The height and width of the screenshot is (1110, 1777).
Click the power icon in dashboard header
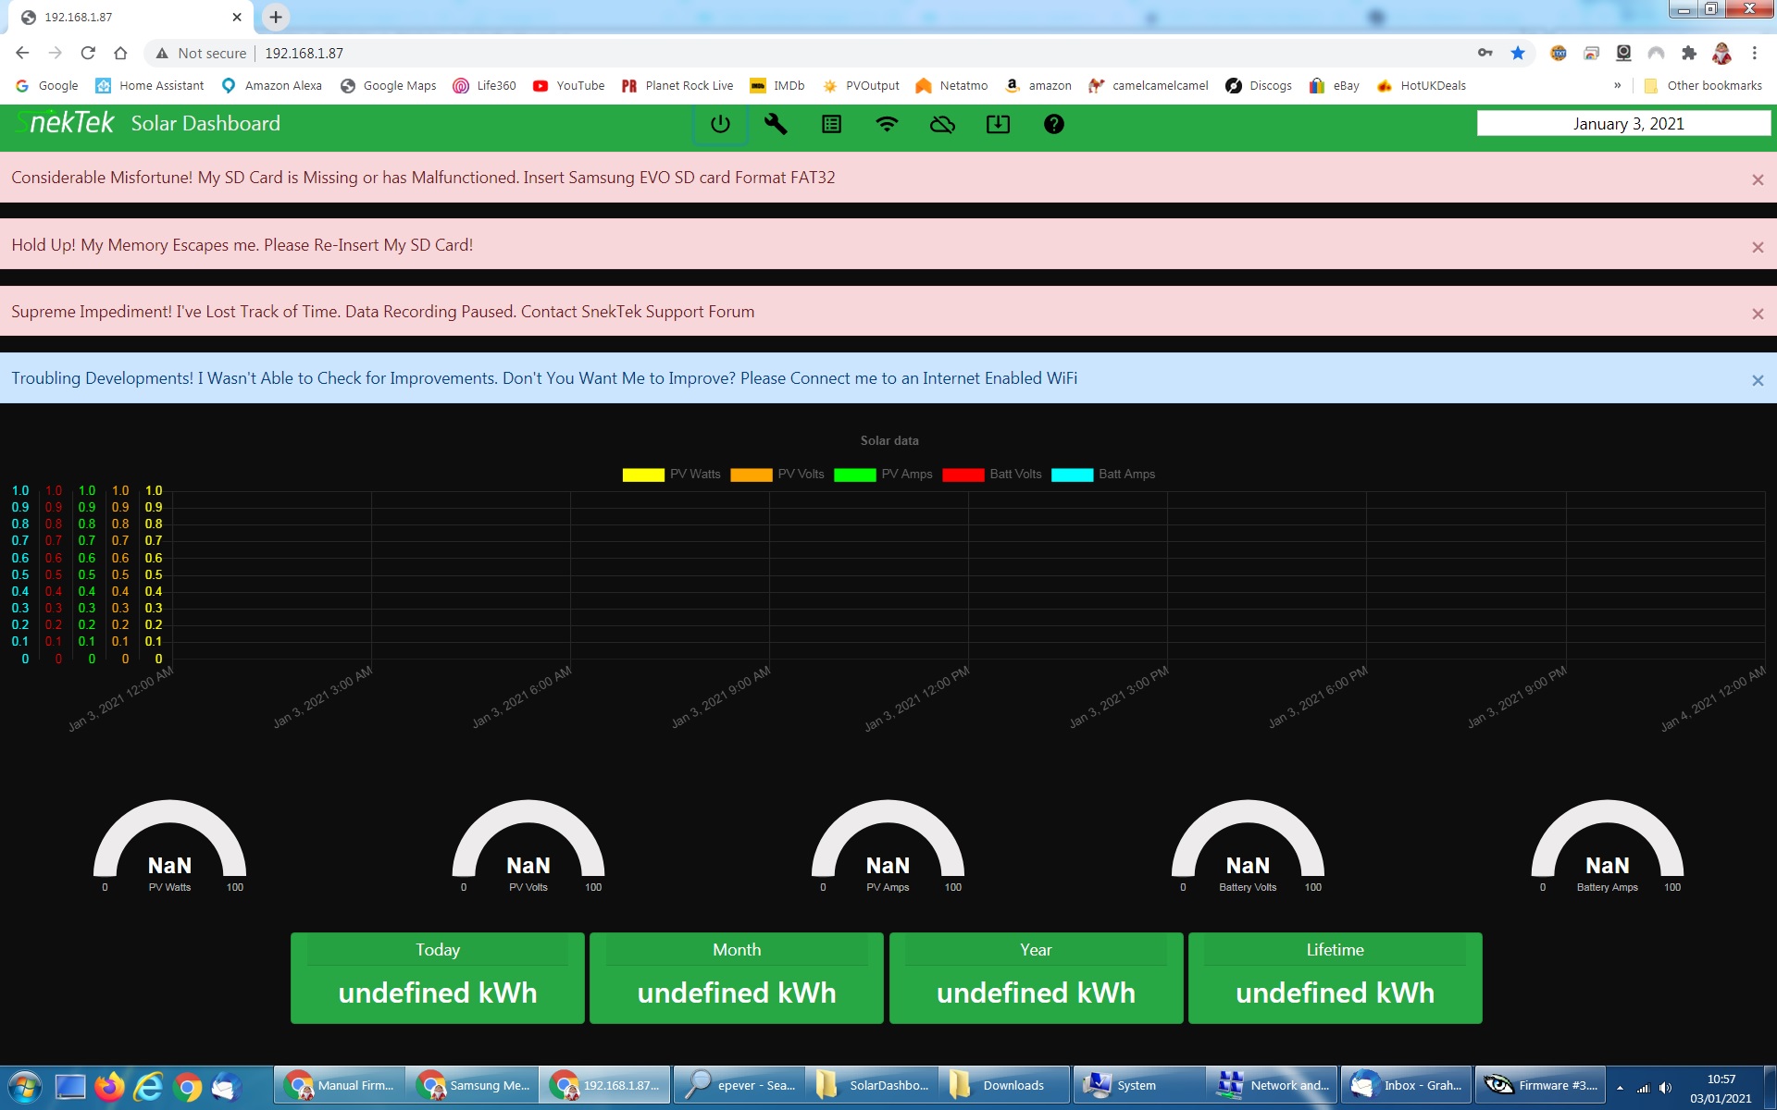click(x=720, y=124)
